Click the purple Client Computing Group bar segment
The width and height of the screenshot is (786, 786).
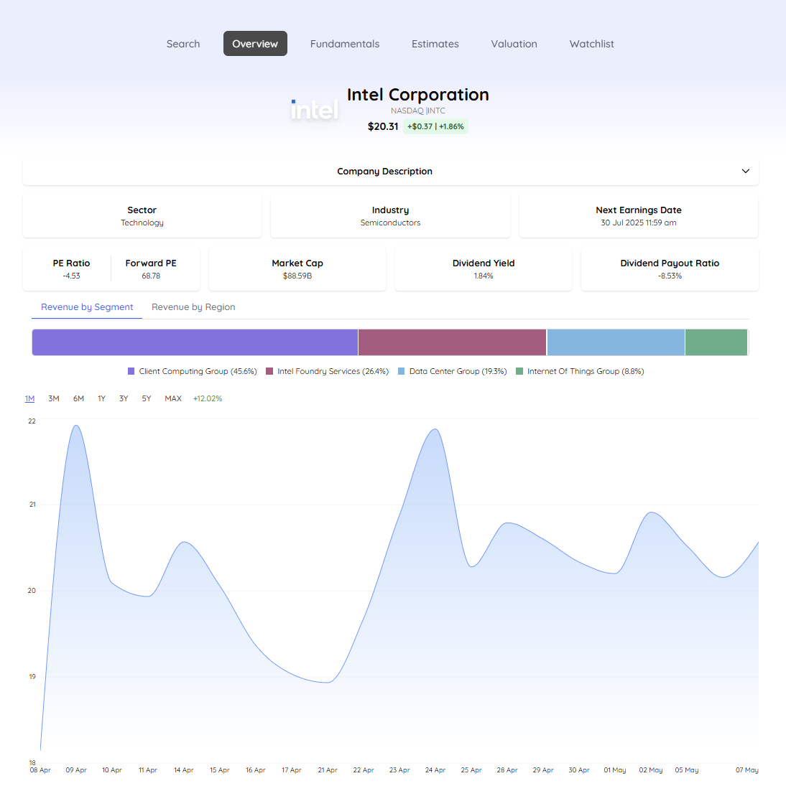195,342
